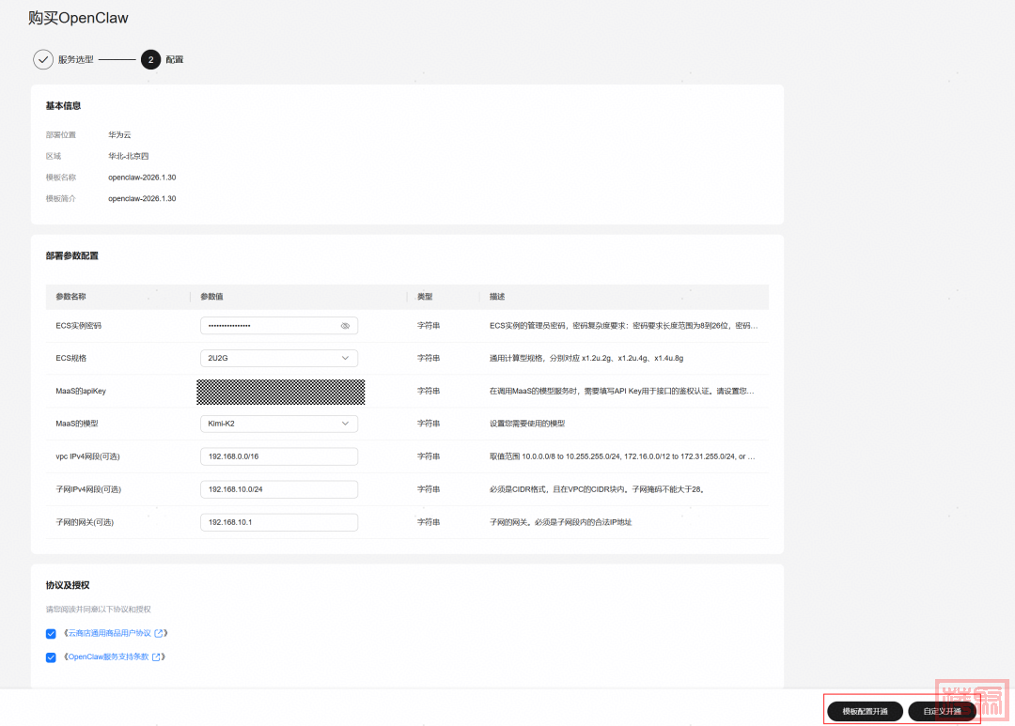The image size is (1015, 726).
Task: Select the 子网的网关 field with 192.168.10.1
Action: coord(278,522)
